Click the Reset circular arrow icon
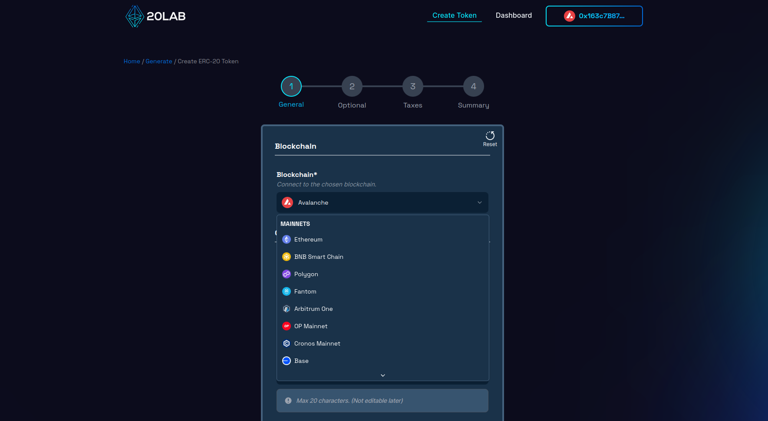Image resolution: width=768 pixels, height=421 pixels. (x=490, y=136)
